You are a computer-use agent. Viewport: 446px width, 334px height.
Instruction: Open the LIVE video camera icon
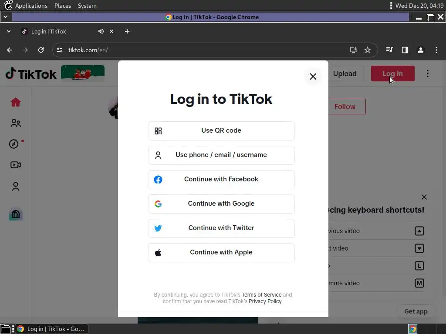pyautogui.click(x=16, y=165)
